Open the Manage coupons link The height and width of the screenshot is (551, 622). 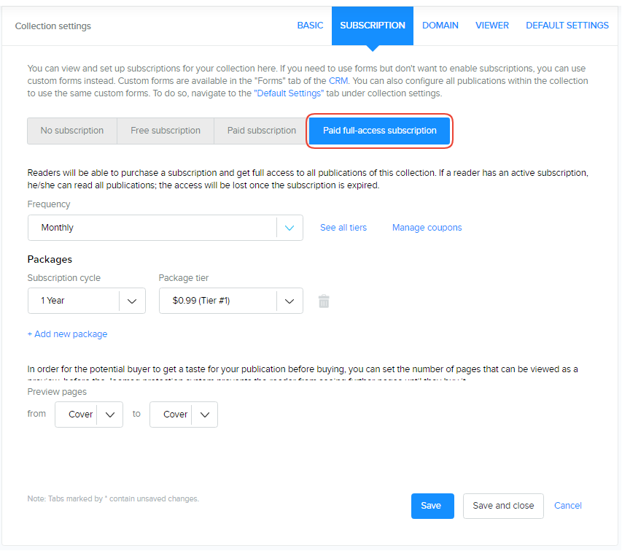coord(427,228)
